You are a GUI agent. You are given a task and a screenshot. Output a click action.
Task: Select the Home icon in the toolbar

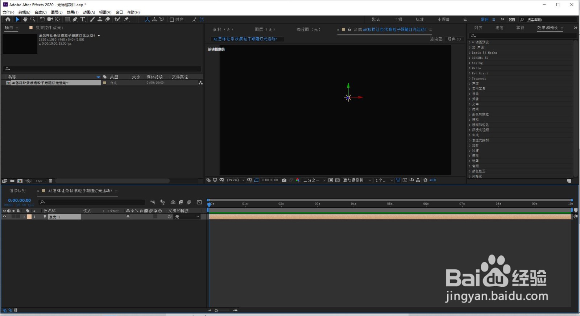tap(8, 19)
